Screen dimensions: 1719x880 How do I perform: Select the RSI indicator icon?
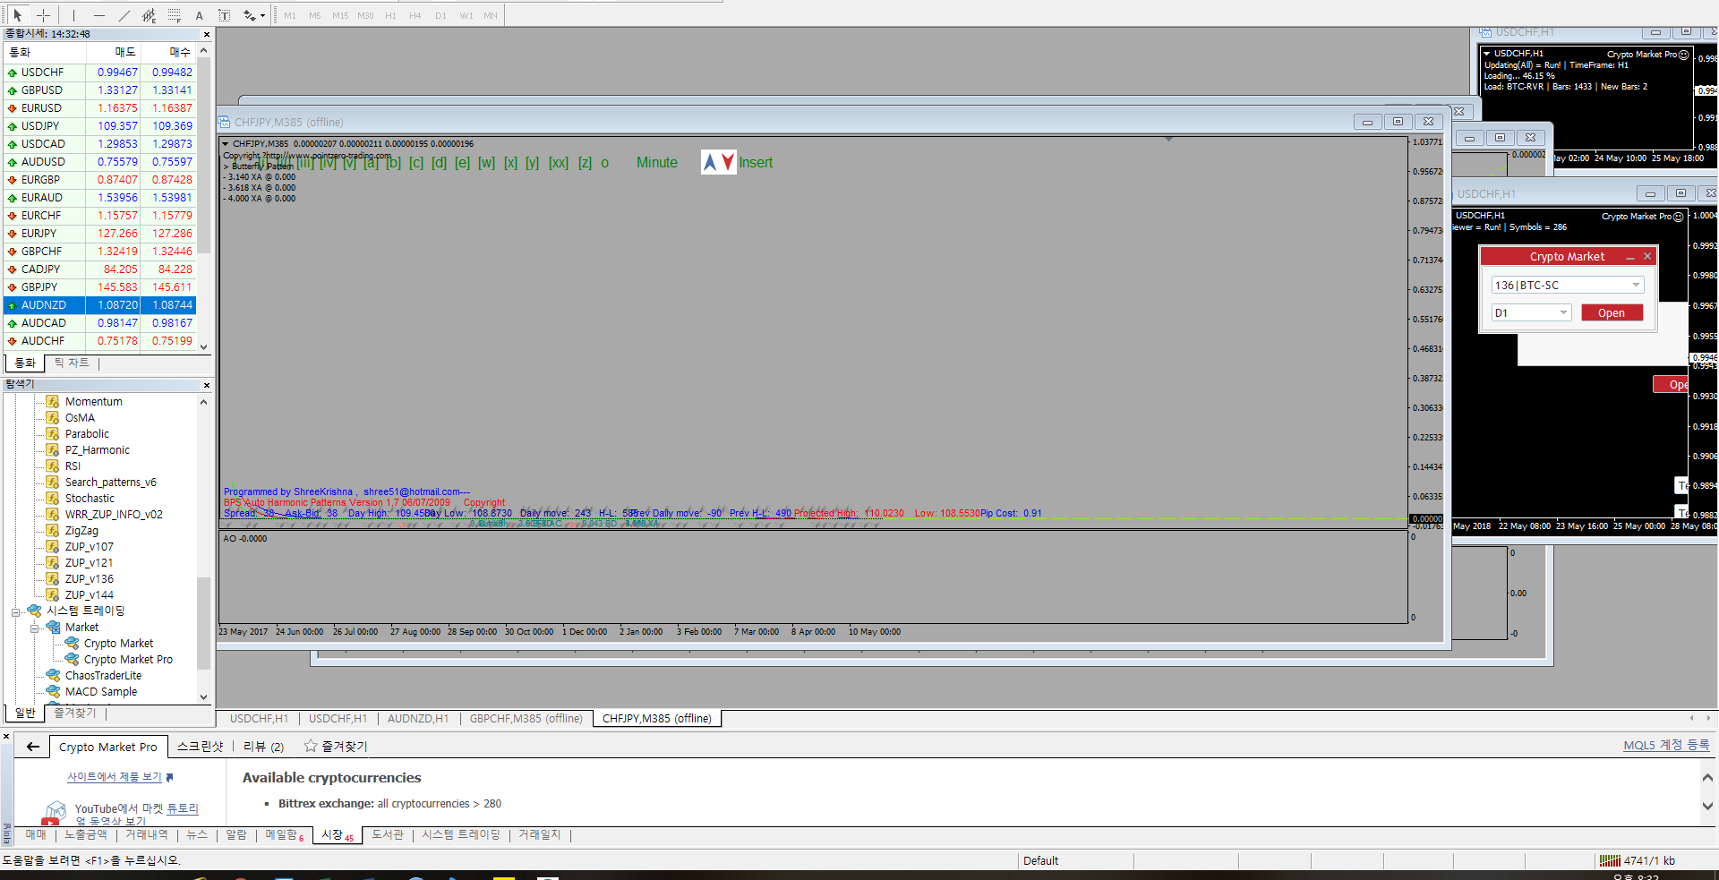tap(53, 466)
